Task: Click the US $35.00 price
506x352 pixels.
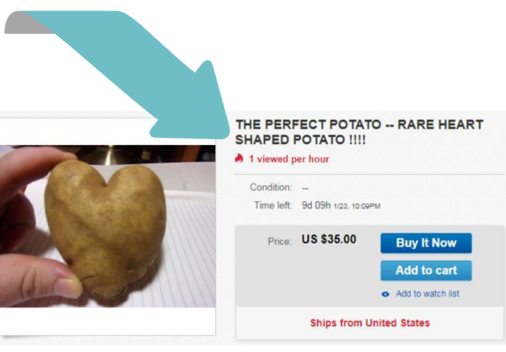Action: pos(329,239)
